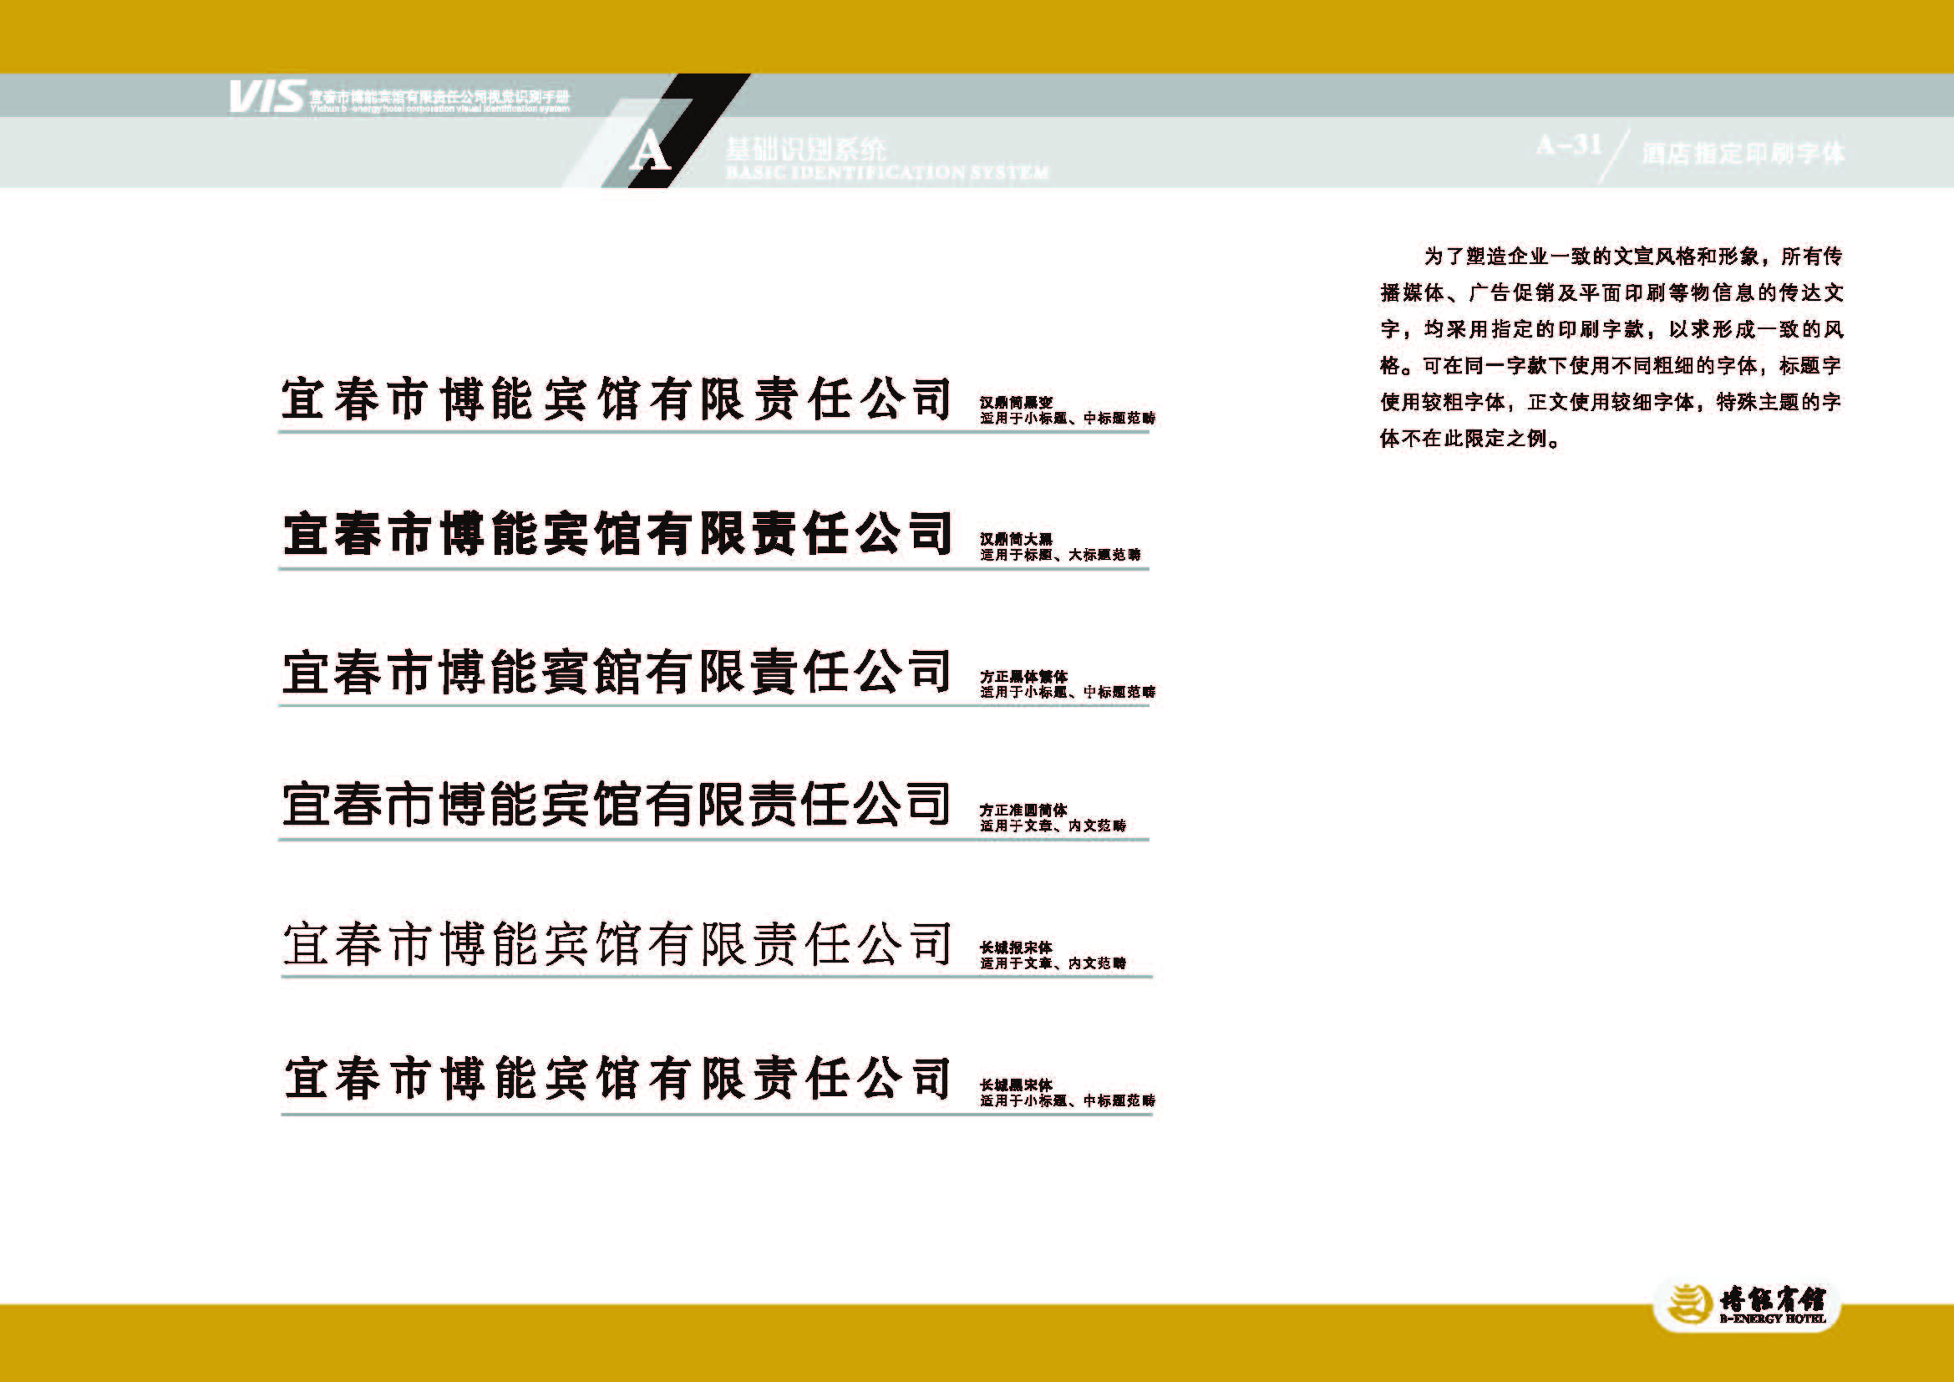
Task: Select the font label '长城报宋体'
Action: tap(1015, 948)
